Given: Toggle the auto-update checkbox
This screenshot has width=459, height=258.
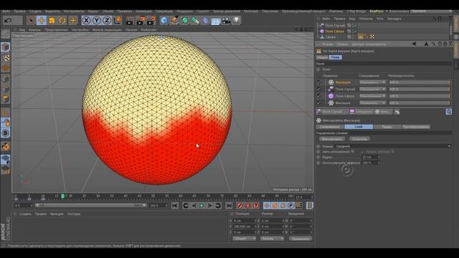Looking at the screenshot, I should coord(352,151).
